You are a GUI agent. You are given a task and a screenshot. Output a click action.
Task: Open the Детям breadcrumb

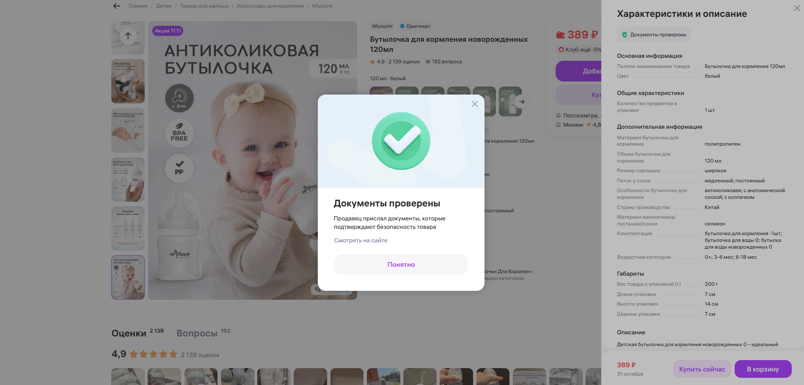point(164,6)
